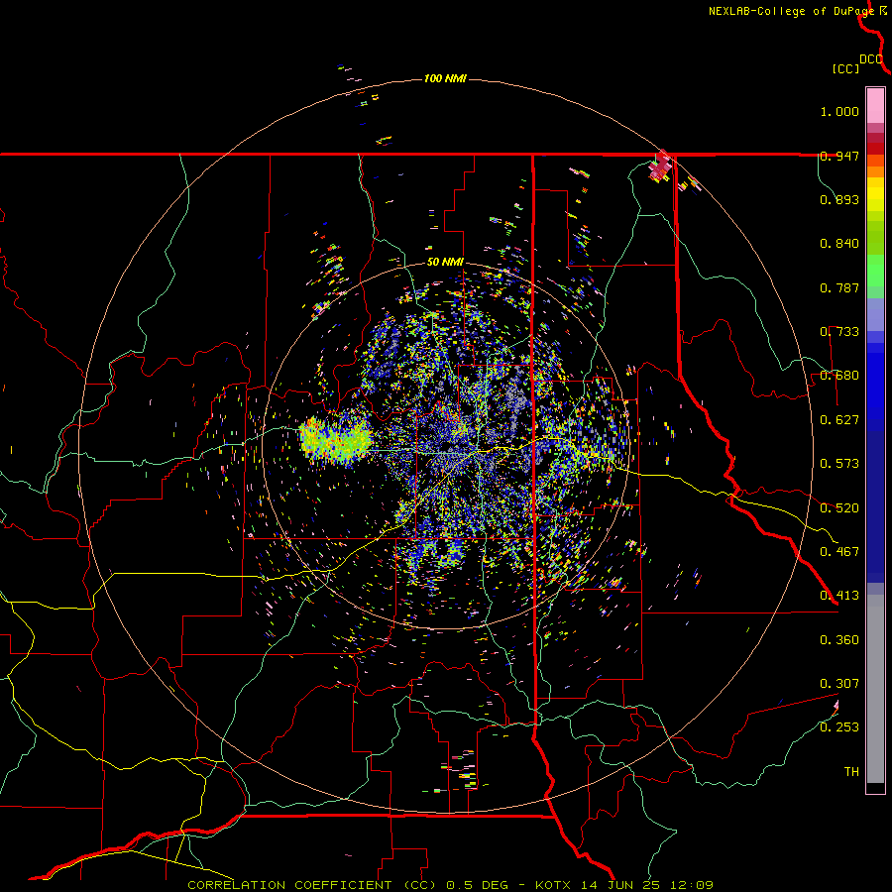Click the TH label at the bottom of the scale
The width and height of the screenshot is (892, 892).
851,772
